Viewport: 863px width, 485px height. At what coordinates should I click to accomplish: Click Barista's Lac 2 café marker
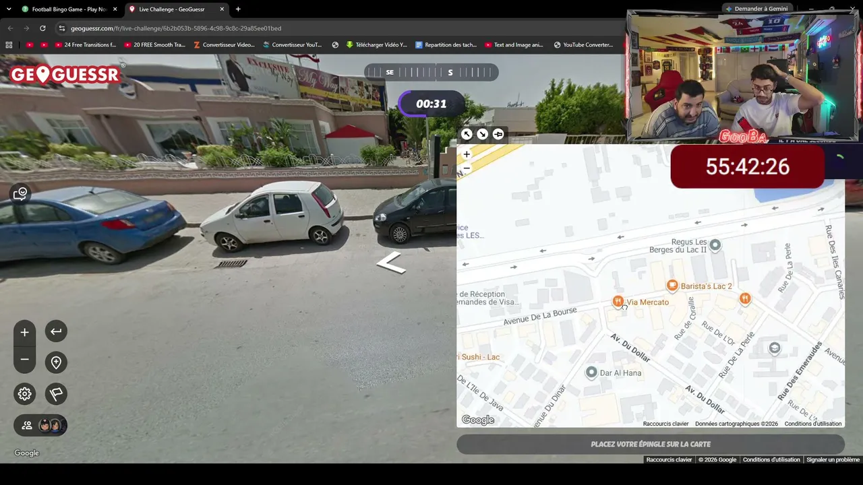(x=672, y=286)
